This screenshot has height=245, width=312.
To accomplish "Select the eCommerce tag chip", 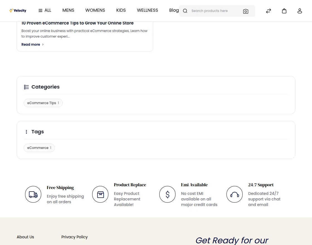I will coord(39,148).
